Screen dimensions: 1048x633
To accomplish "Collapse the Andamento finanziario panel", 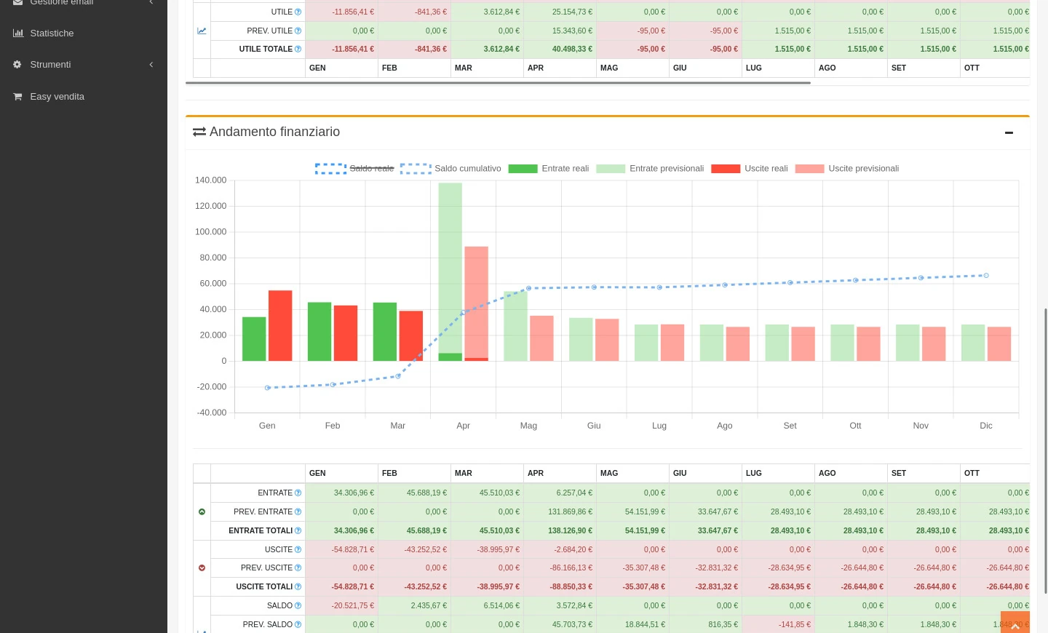I will point(1009,132).
